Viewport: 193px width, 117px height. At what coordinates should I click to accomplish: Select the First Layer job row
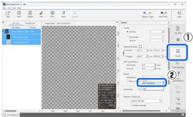(21, 37)
